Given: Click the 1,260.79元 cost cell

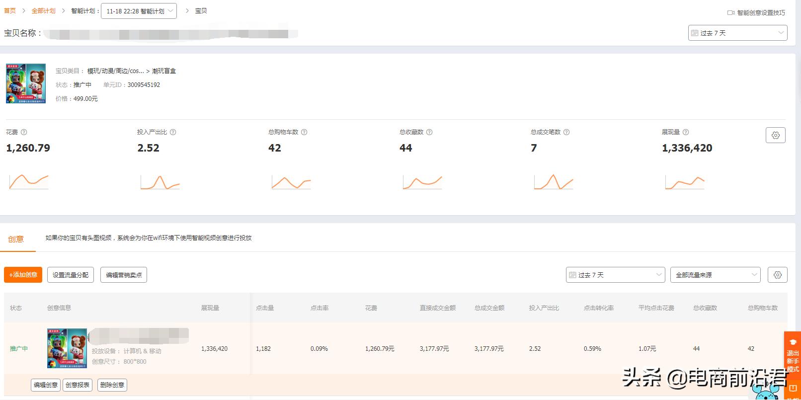Looking at the screenshot, I should point(380,349).
